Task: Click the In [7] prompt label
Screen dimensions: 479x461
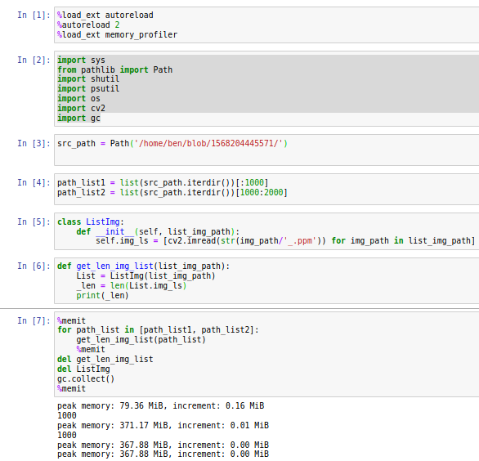Action: click(x=34, y=320)
